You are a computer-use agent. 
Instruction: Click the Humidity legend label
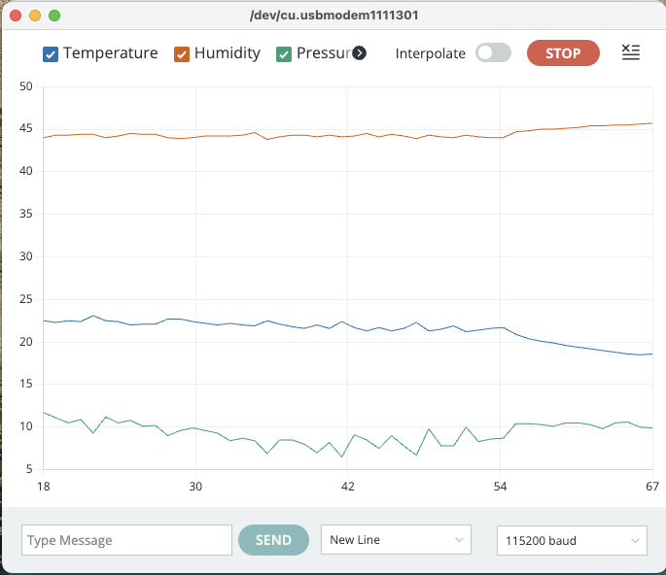click(x=228, y=53)
